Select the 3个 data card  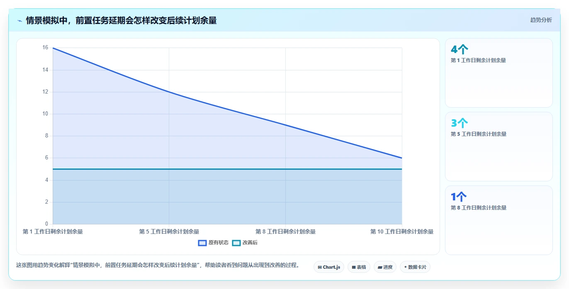coord(498,147)
